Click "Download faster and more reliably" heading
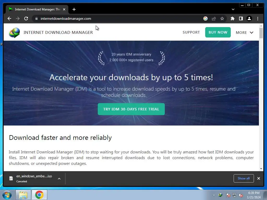267x200 pixels. pos(60,137)
